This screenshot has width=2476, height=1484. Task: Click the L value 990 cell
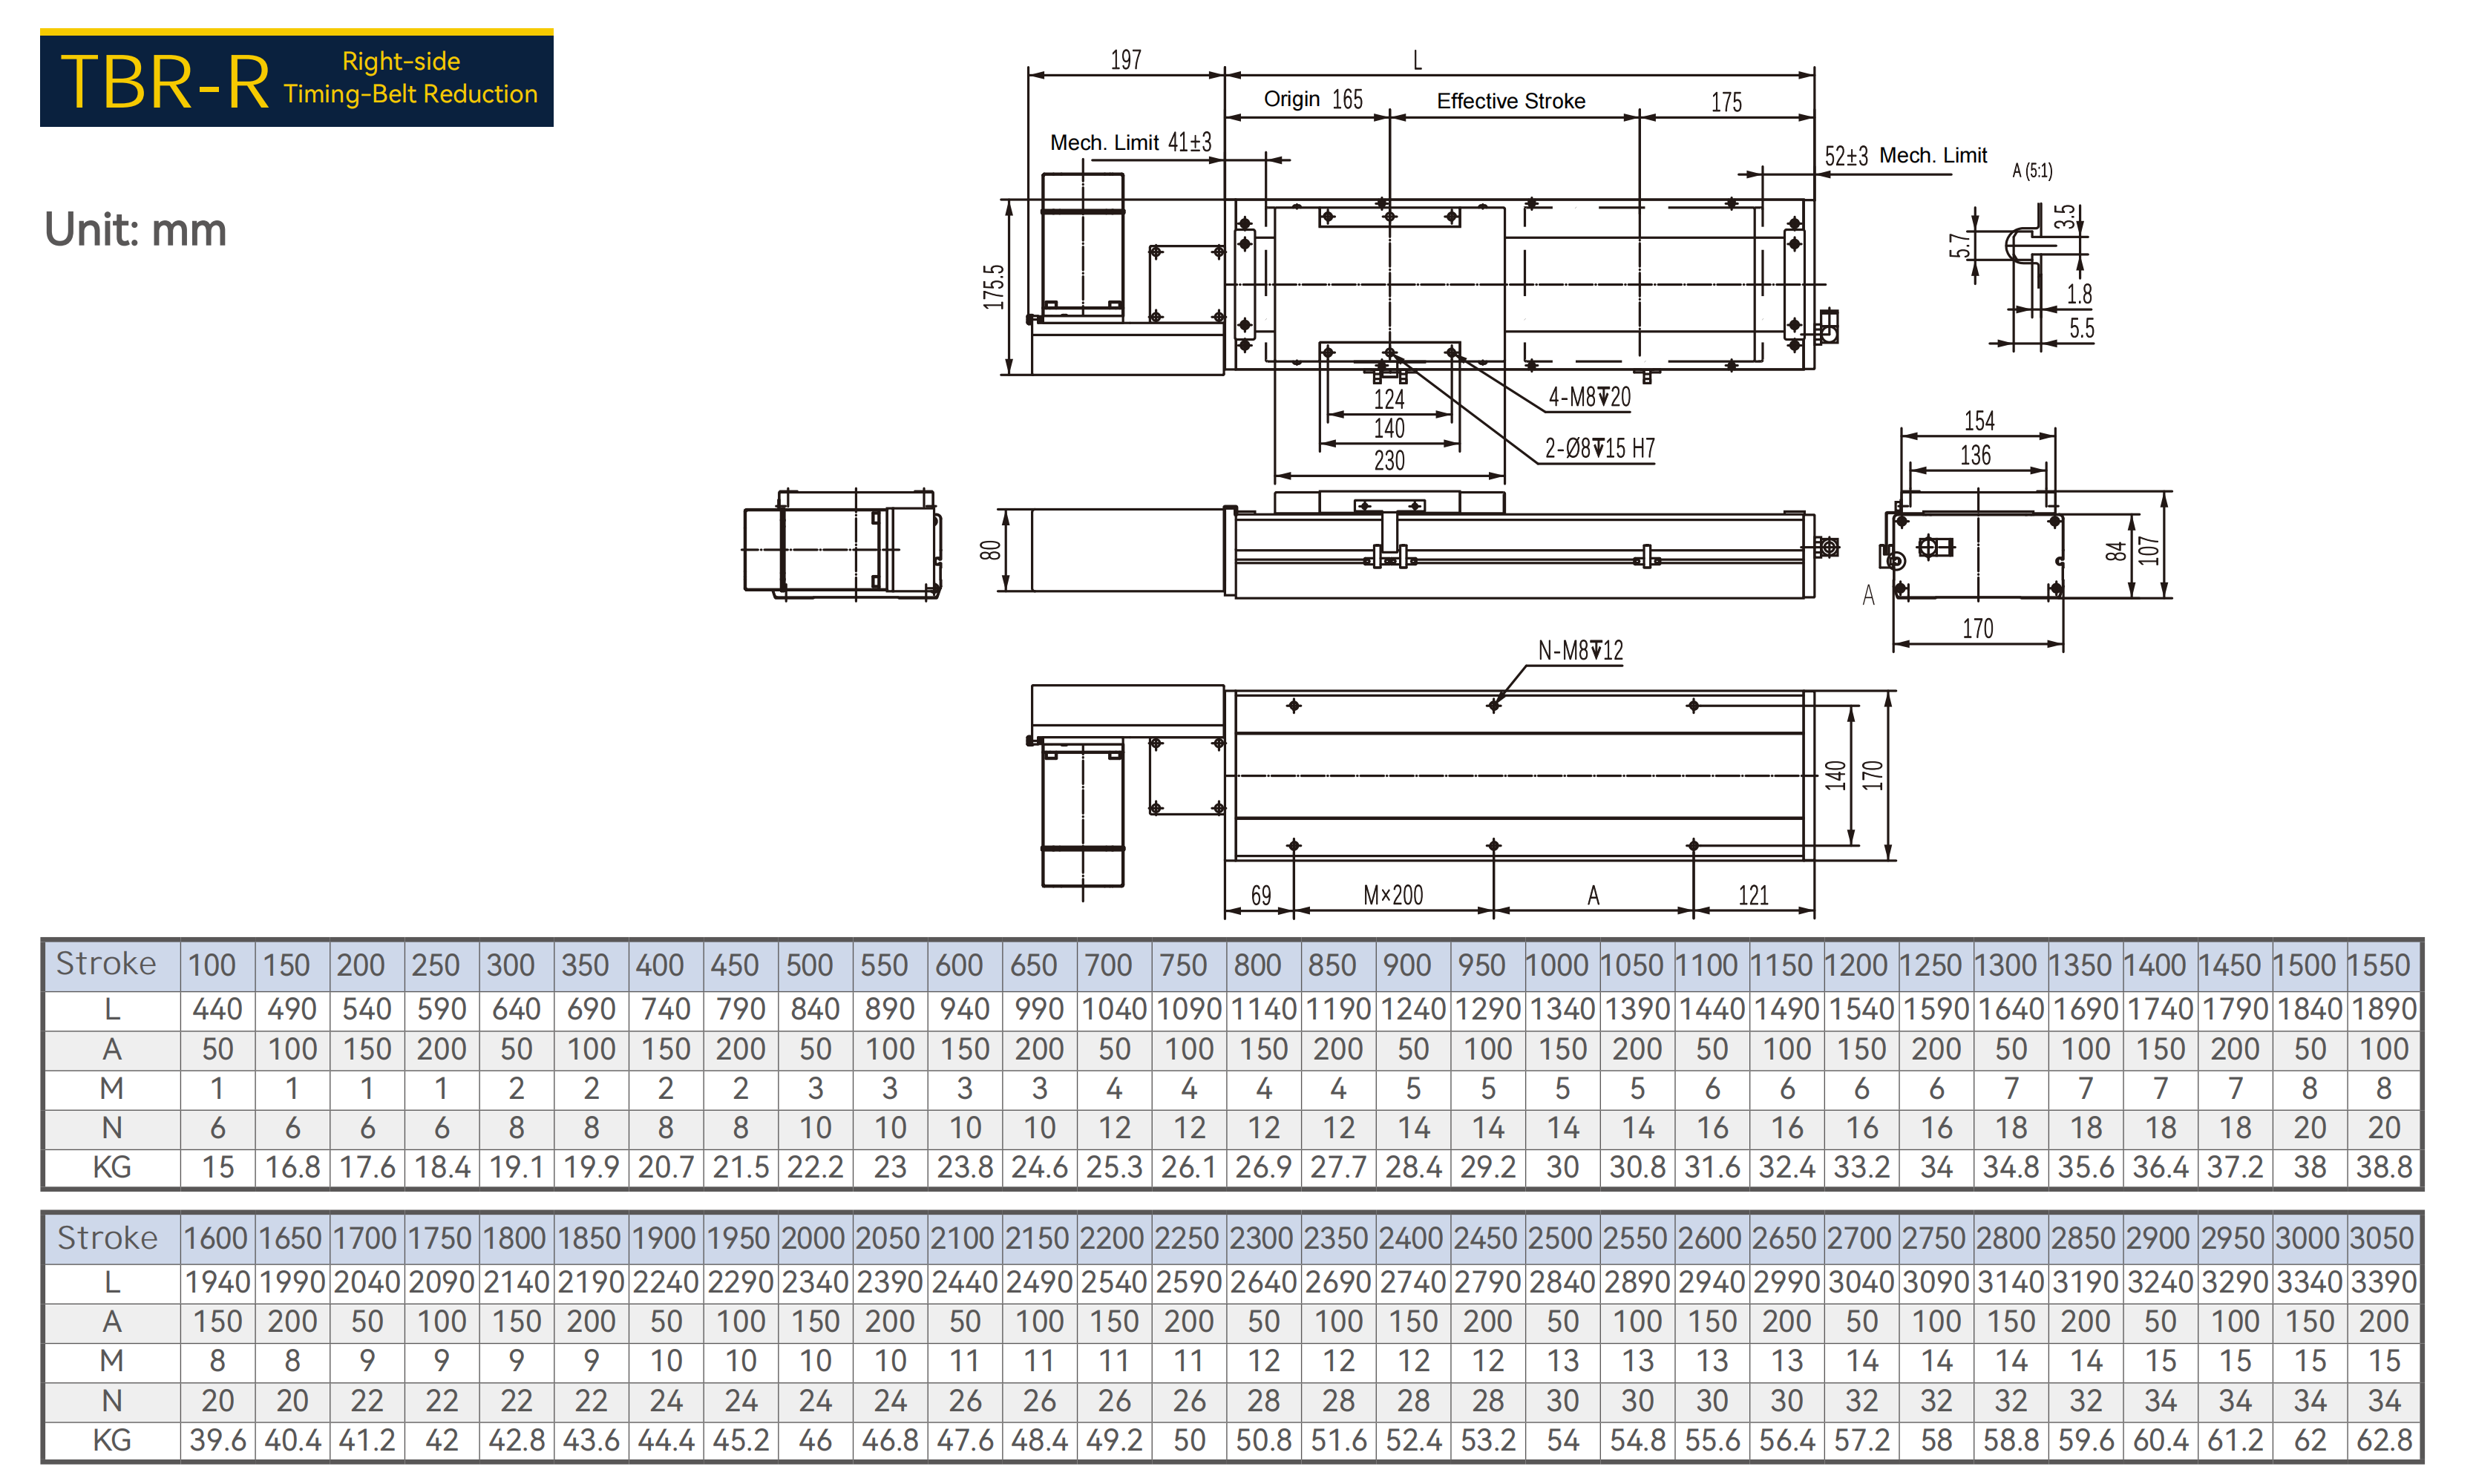click(x=1039, y=1010)
